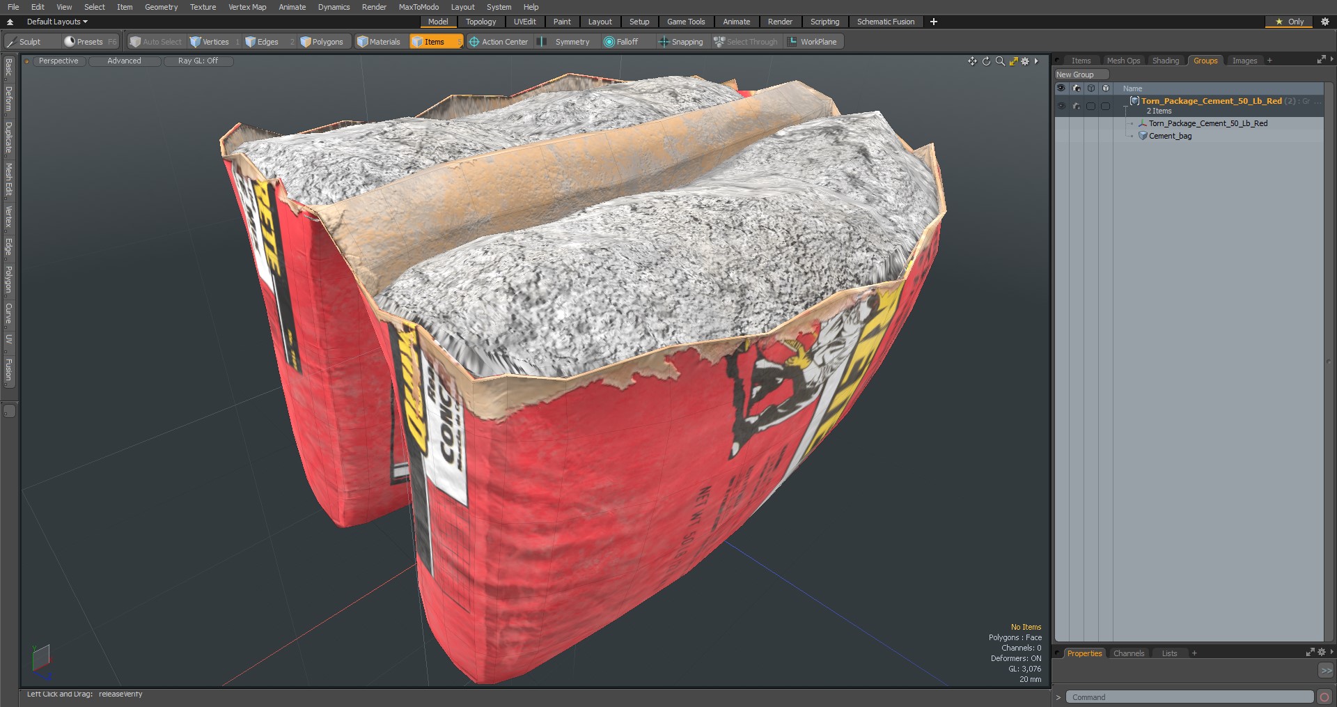The height and width of the screenshot is (707, 1337).
Task: Click the Torn_Package_Cement_50_Lb_Red locator axis icon
Action: coord(1143,123)
